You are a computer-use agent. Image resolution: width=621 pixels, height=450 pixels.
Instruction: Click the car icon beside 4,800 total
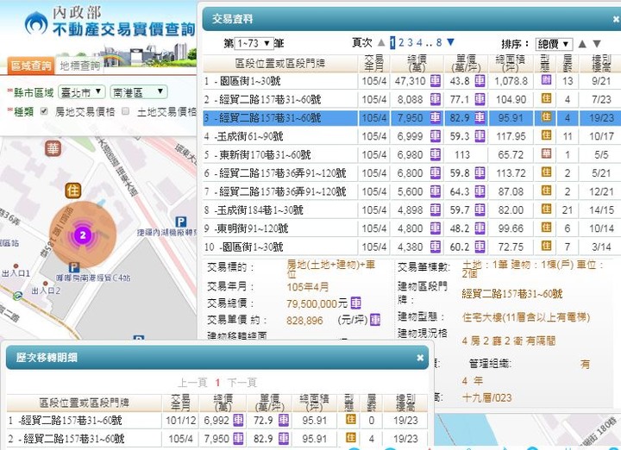[436, 228]
